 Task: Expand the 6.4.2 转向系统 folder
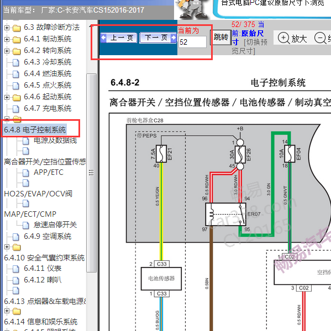click(7, 51)
